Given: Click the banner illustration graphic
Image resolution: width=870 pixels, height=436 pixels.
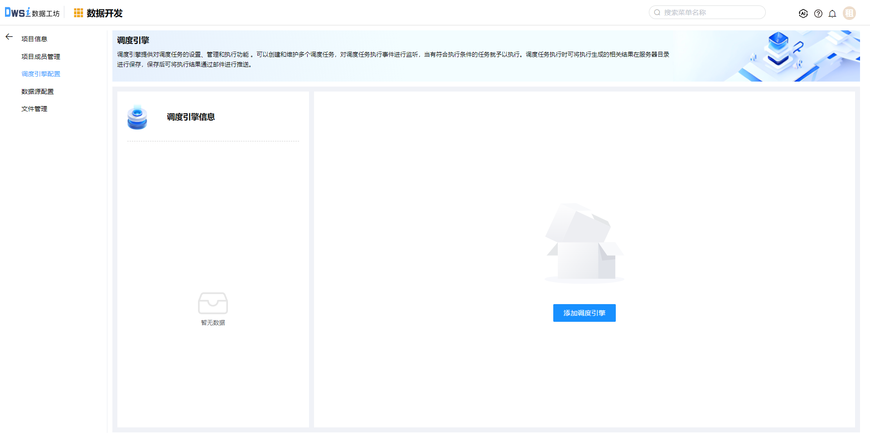Looking at the screenshot, I should [x=788, y=56].
